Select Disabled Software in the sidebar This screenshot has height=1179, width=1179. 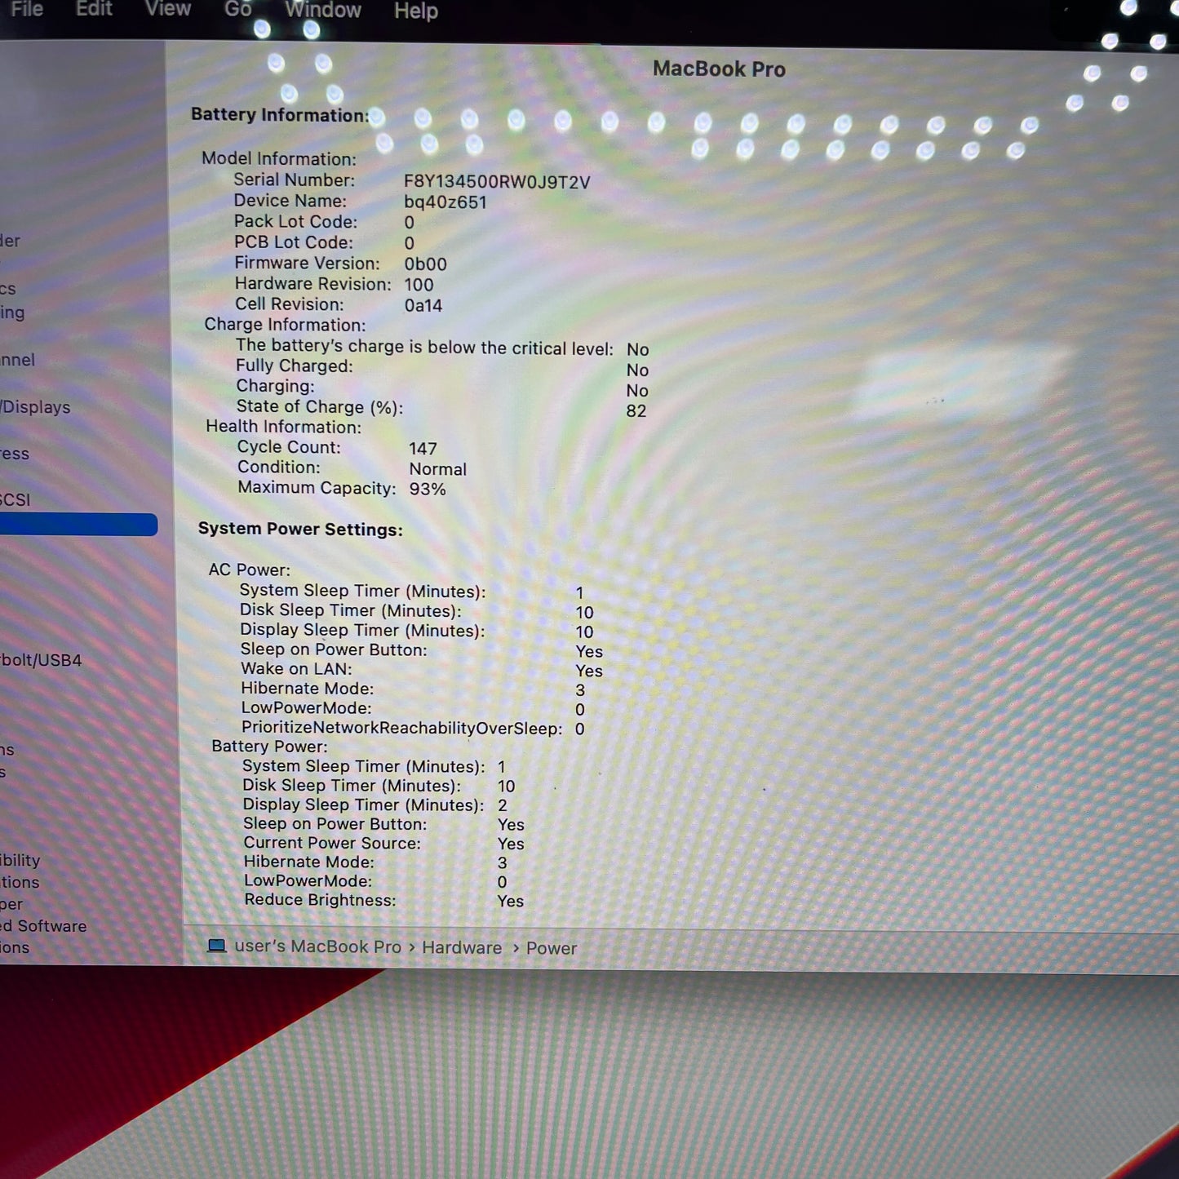tap(43, 926)
